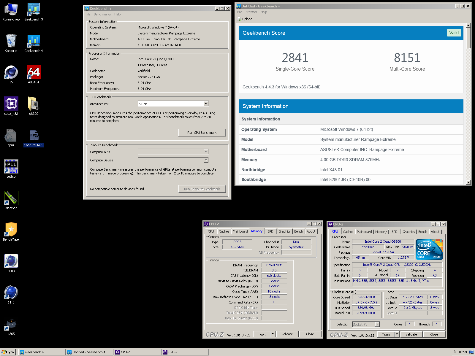
Task: Click the Memory CPU-Z window title icon
Action: (206, 224)
